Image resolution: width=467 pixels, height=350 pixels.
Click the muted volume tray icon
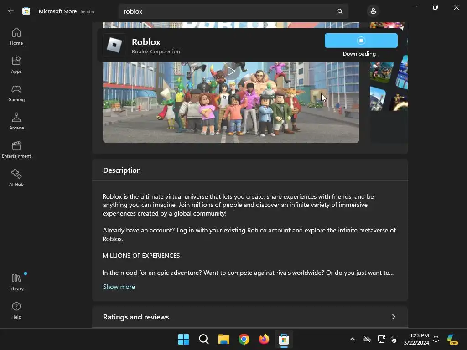393,339
